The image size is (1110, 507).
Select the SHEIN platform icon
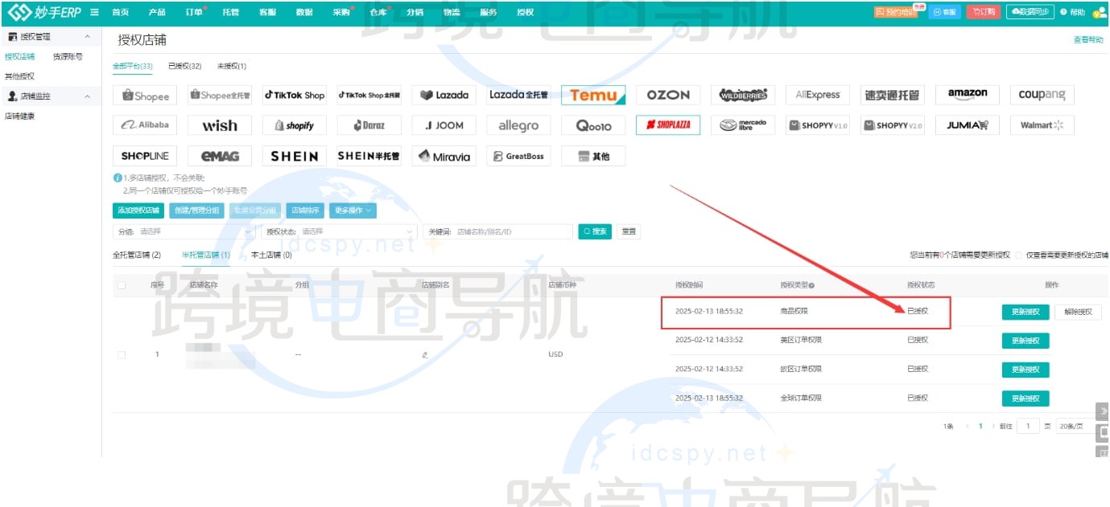tap(294, 156)
